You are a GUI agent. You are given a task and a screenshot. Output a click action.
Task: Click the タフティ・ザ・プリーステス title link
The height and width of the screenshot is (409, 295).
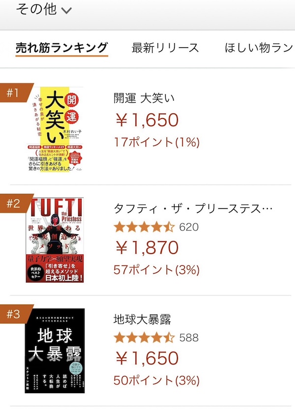click(193, 208)
